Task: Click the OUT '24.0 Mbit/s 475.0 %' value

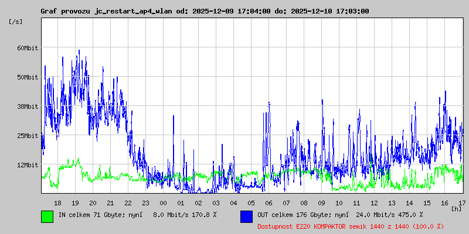Action: pyautogui.click(x=389, y=215)
